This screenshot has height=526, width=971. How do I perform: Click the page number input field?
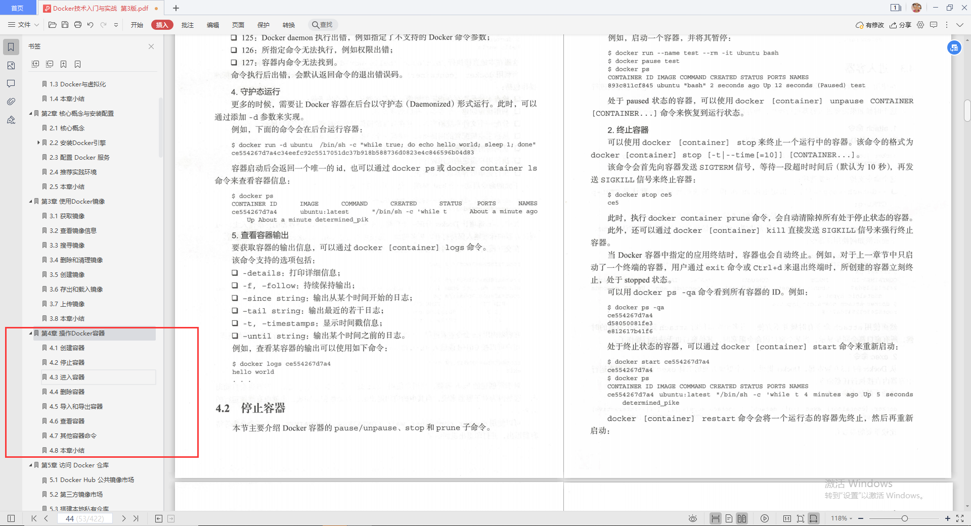pos(84,518)
